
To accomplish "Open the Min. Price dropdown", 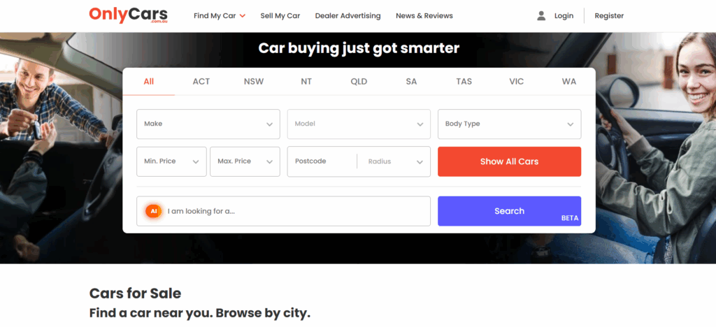I will pyautogui.click(x=172, y=161).
